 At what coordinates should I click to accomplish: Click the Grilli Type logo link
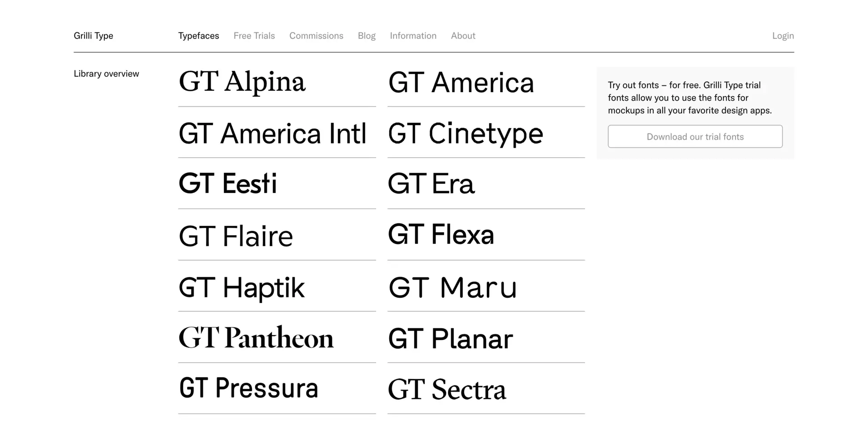pos(94,36)
